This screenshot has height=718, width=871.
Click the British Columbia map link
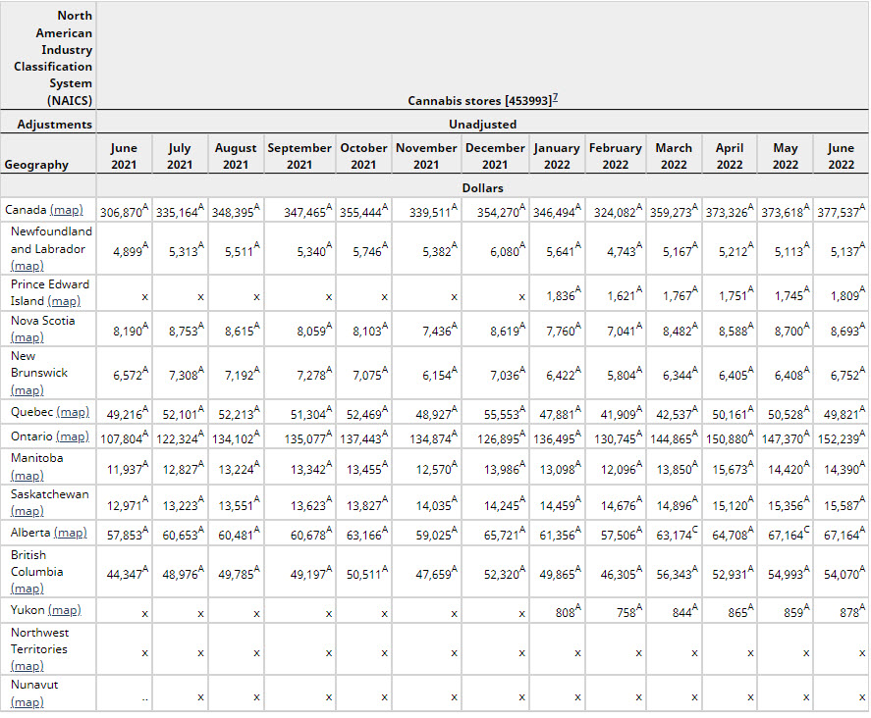(x=27, y=589)
